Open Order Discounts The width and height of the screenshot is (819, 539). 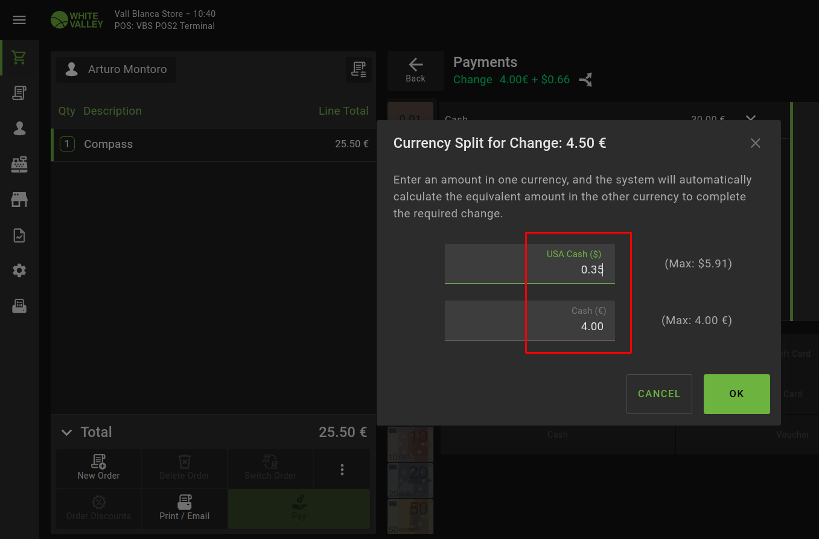tap(99, 509)
